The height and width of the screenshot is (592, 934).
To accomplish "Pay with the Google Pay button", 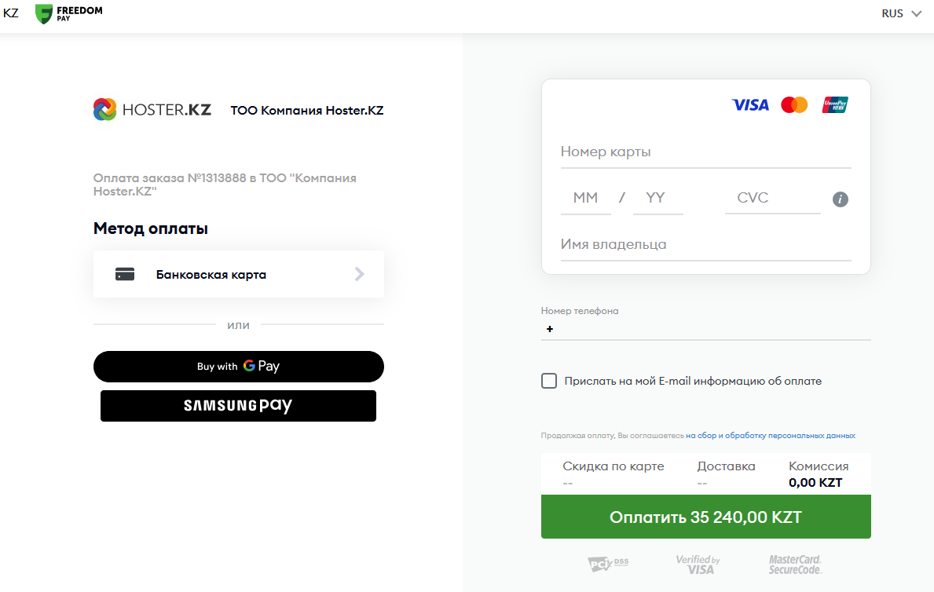I will click(238, 367).
